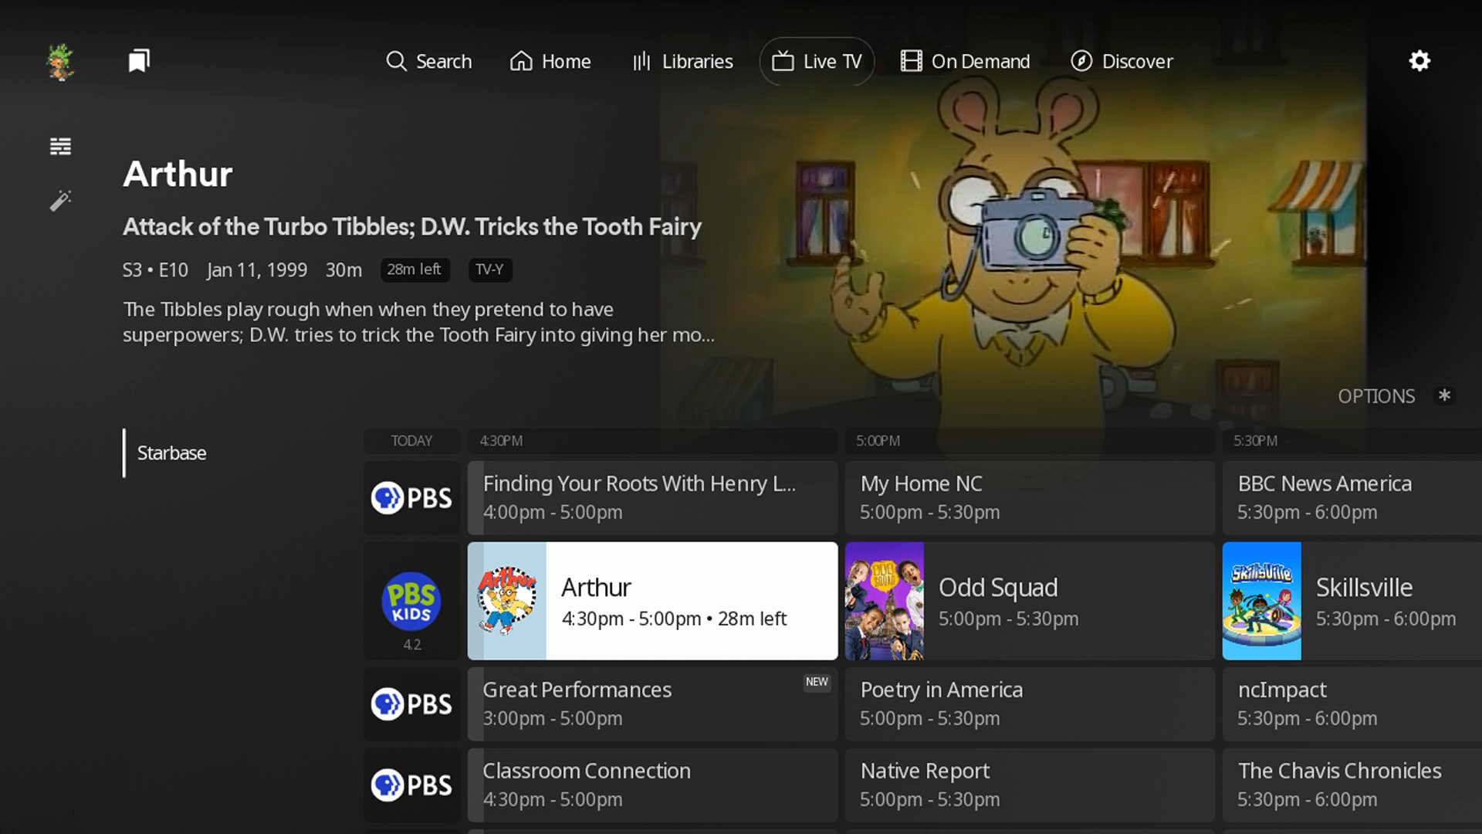Open Odd Squad program card
The image size is (1482, 834).
tap(1030, 601)
